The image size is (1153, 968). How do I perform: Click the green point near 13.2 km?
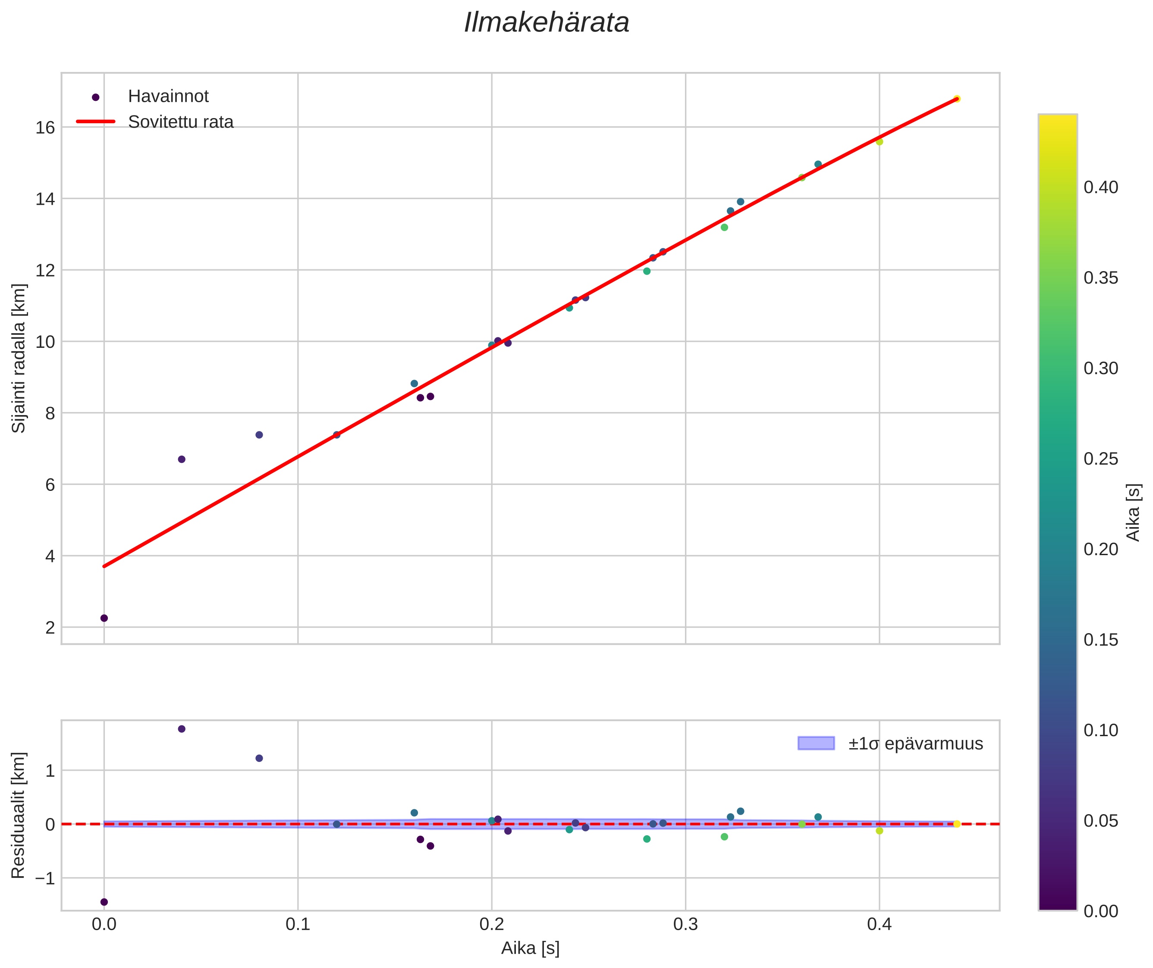(724, 227)
